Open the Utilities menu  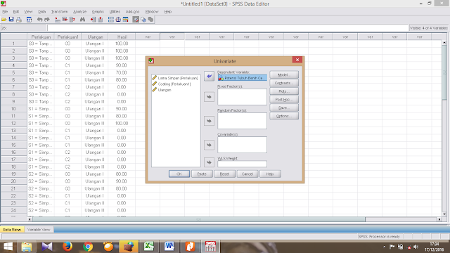point(115,11)
